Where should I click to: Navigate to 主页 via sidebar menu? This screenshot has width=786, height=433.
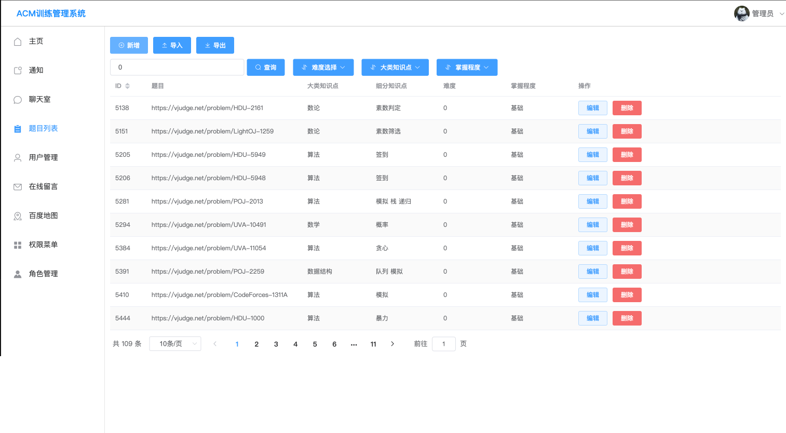click(x=37, y=41)
